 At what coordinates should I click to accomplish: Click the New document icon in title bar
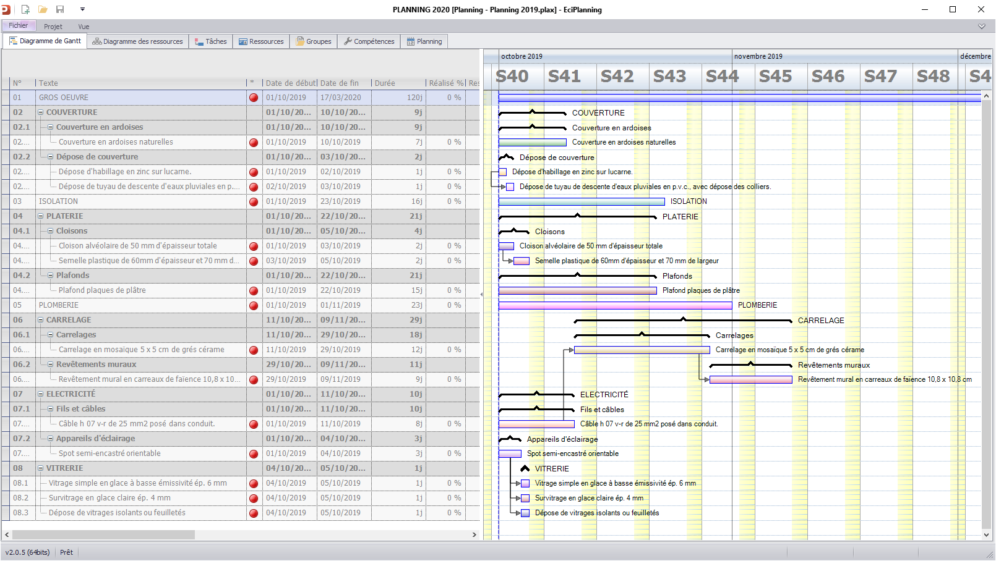(25, 9)
